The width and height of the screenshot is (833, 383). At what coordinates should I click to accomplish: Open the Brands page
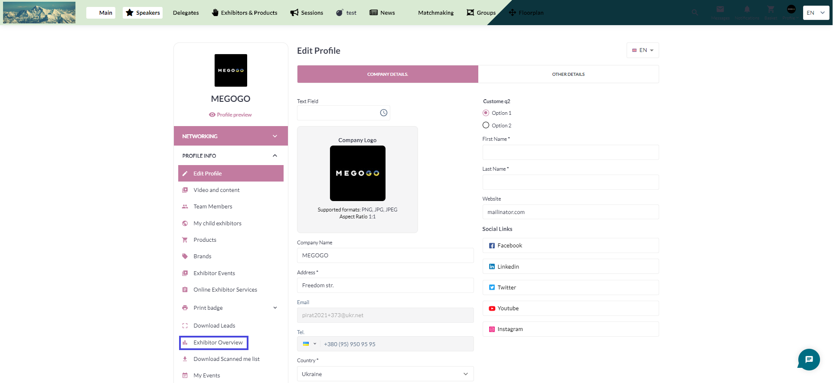point(203,256)
